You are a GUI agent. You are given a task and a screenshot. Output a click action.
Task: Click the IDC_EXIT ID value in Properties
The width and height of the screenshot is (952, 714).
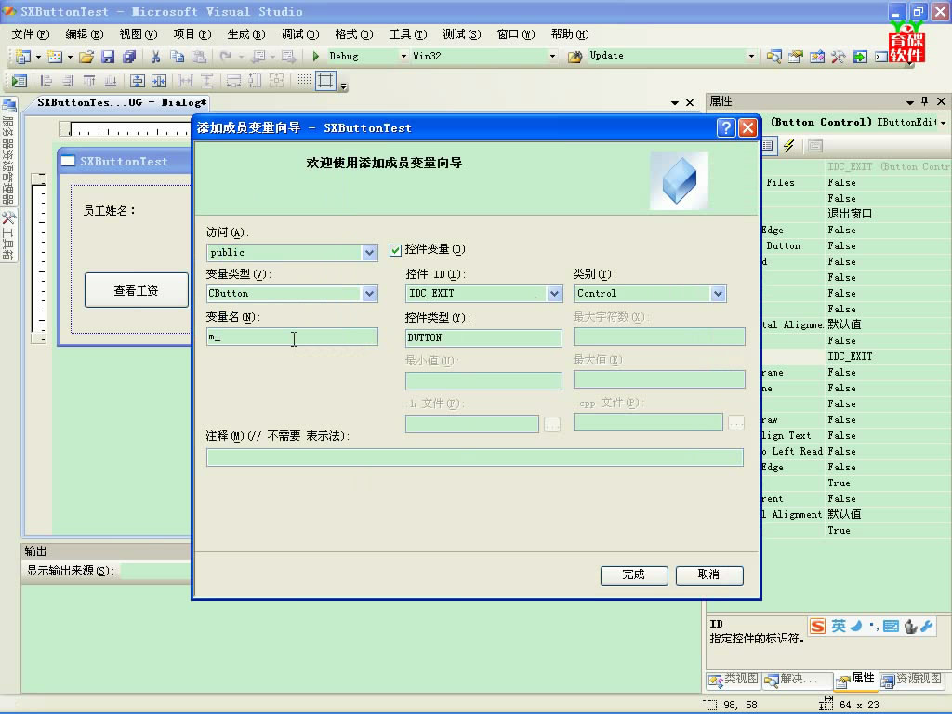[x=850, y=356]
